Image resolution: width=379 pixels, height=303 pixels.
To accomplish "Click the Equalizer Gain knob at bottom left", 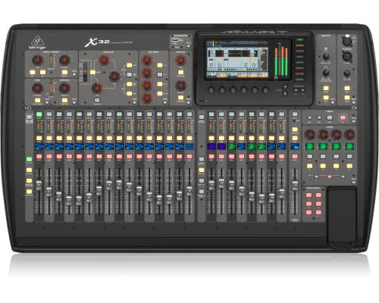I will click(97, 88).
